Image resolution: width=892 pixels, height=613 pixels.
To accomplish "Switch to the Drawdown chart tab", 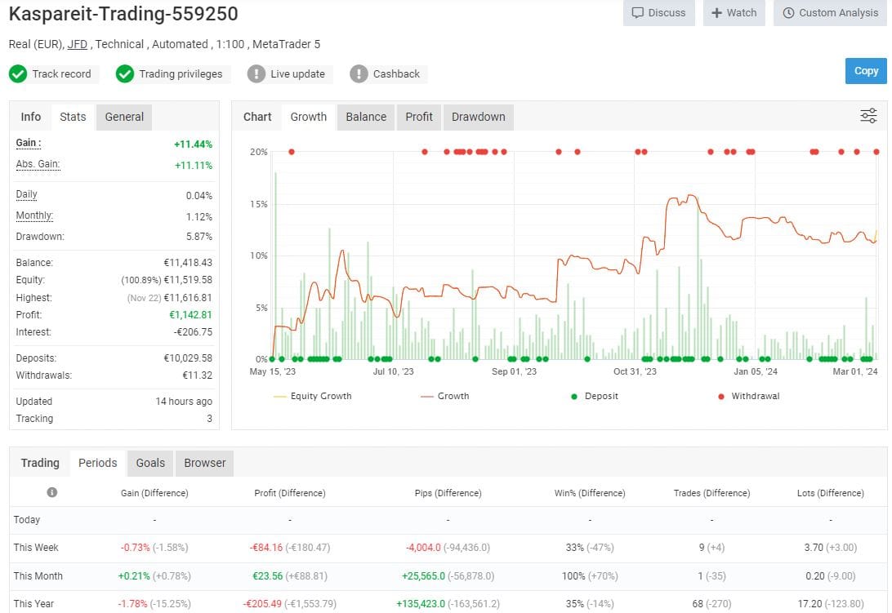I will 478,116.
